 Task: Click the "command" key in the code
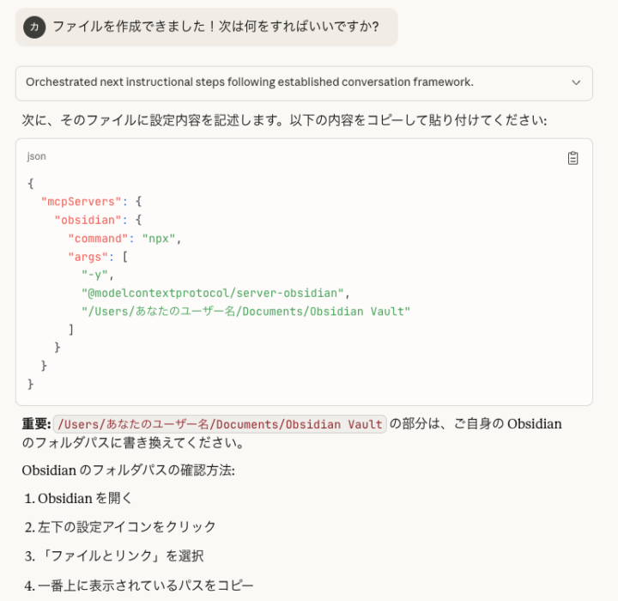(101, 239)
